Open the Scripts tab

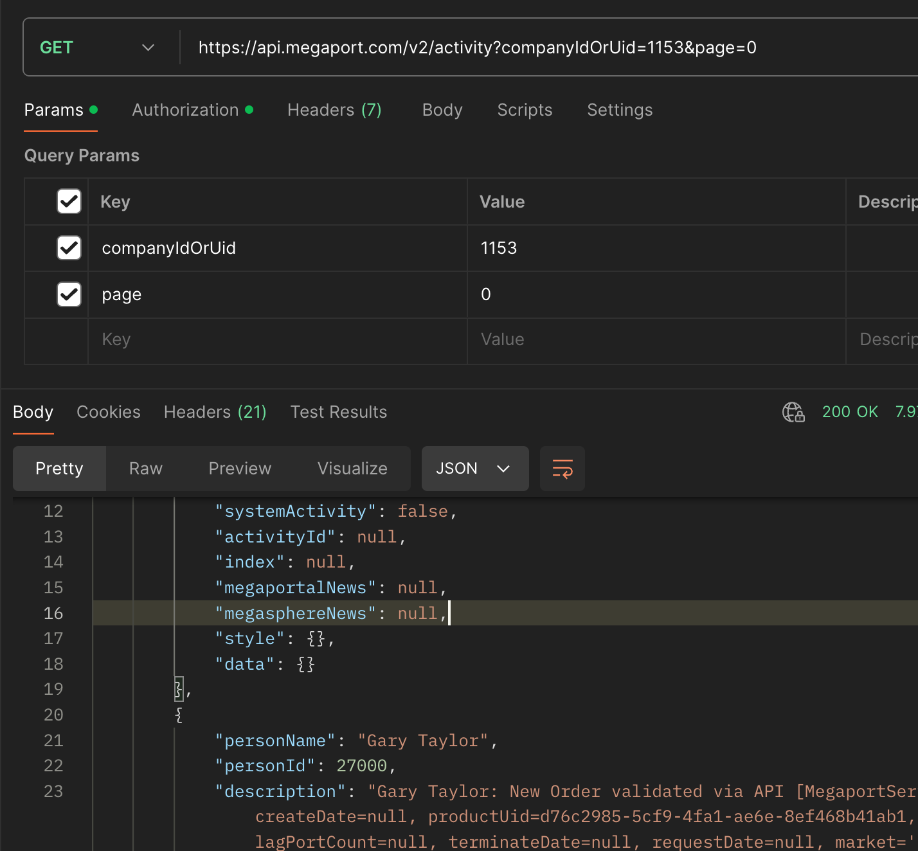[x=525, y=110]
